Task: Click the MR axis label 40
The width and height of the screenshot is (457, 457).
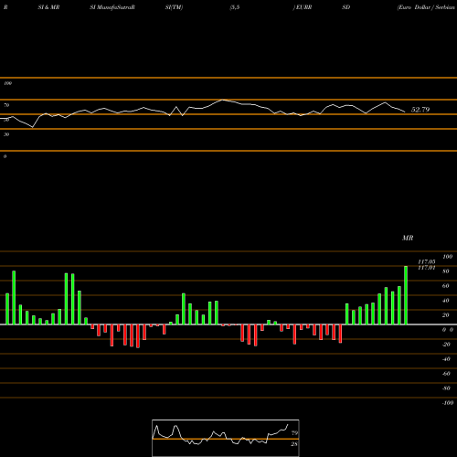Action: [x=446, y=301]
